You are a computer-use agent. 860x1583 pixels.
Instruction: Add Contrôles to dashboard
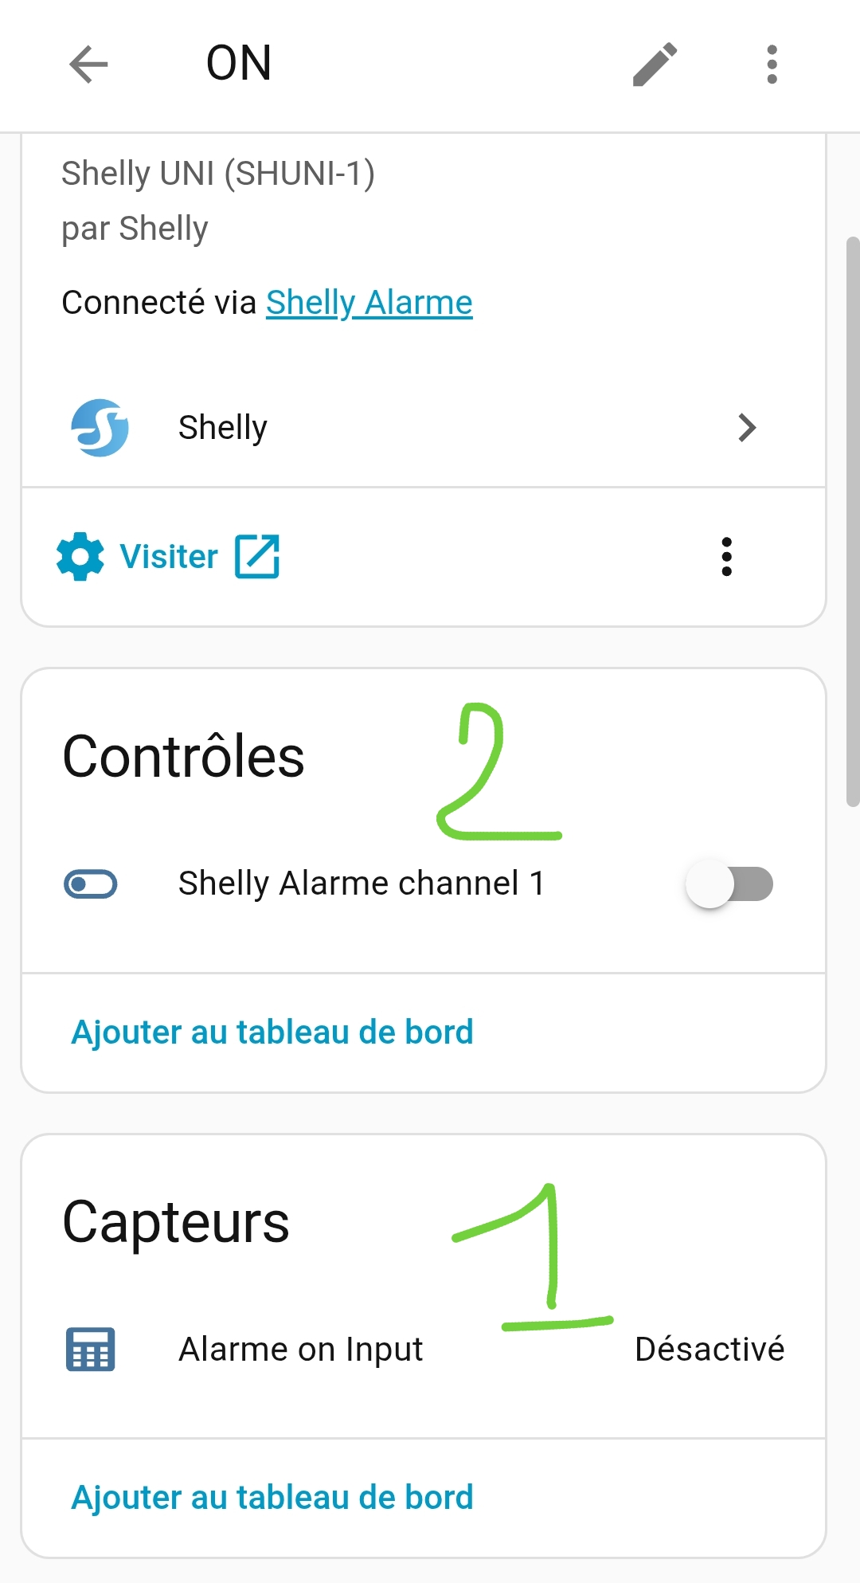click(272, 1032)
